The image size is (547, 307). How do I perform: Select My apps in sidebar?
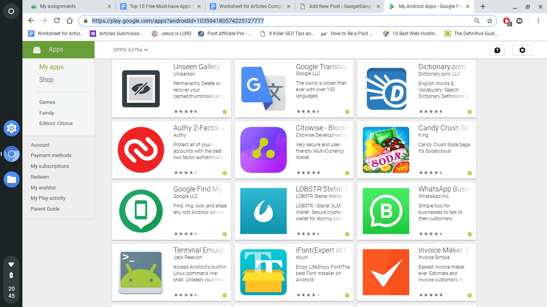(52, 67)
